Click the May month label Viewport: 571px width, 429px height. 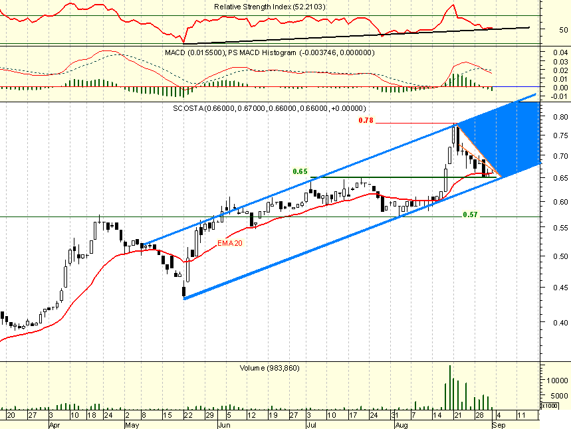pos(132,425)
